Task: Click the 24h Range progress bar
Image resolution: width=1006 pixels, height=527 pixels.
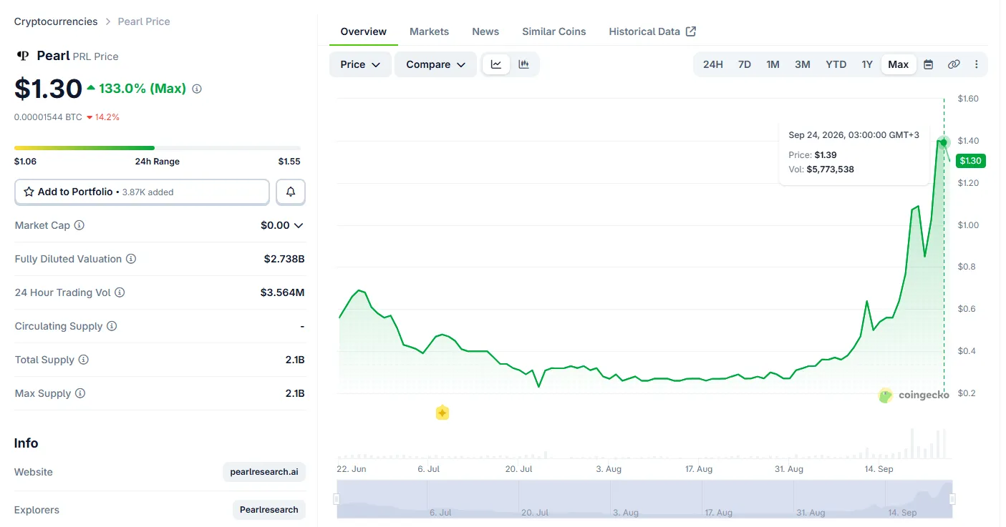Action: pyautogui.click(x=158, y=148)
